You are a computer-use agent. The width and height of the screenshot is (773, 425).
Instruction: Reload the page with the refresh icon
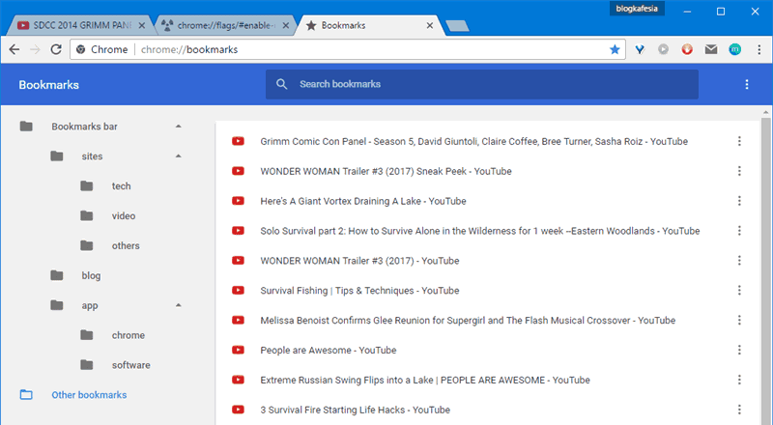(56, 49)
